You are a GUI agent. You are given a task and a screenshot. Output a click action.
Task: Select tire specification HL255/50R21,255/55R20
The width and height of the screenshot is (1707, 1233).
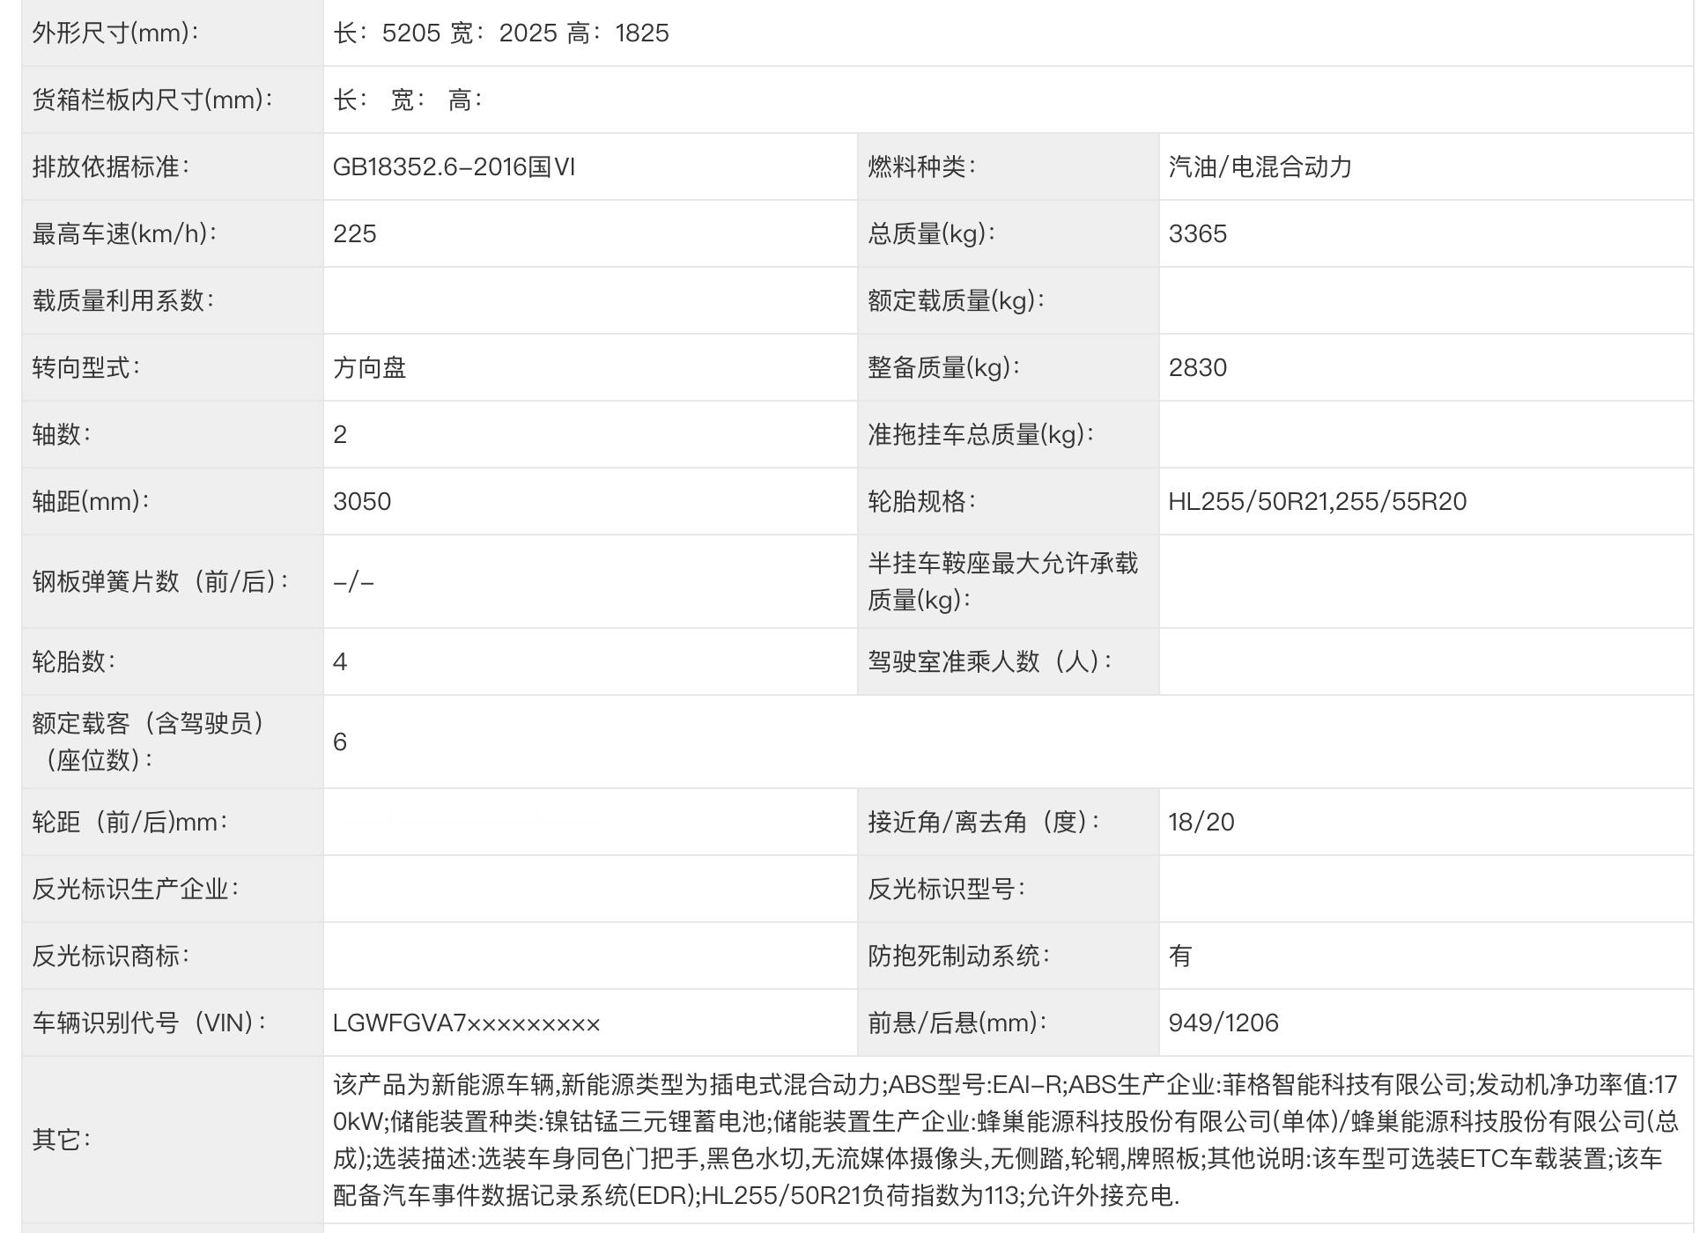(1317, 502)
